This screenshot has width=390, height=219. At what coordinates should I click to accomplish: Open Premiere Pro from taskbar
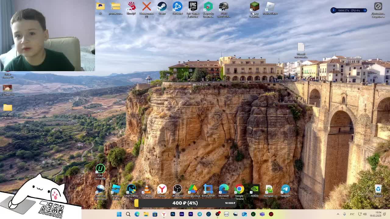[191, 214]
